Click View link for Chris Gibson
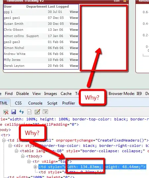The width and height of the screenshot is (149, 178). click(74, 30)
